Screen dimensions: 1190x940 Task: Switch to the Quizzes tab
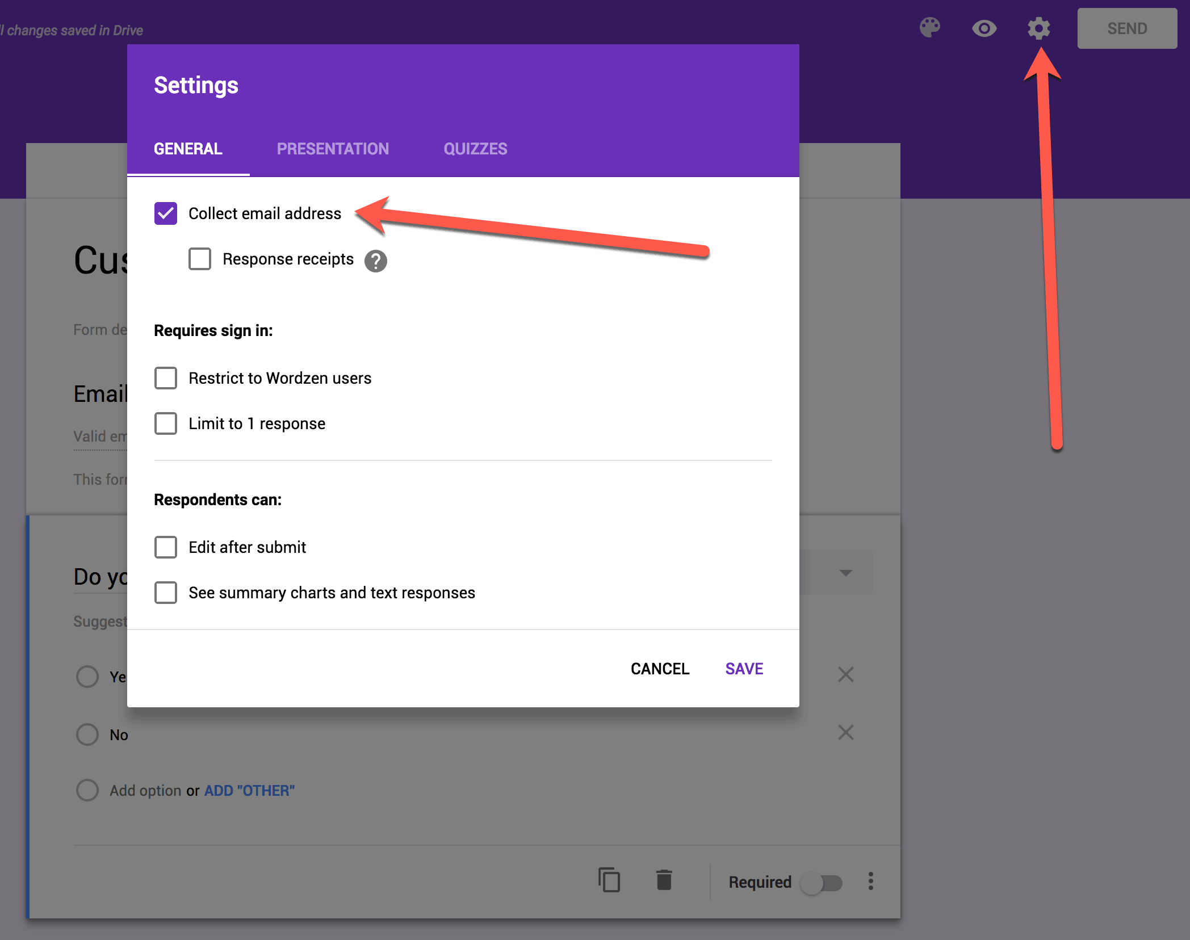(x=475, y=149)
